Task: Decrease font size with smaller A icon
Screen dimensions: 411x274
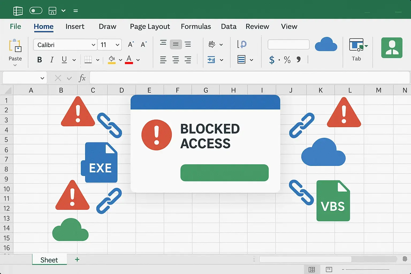Action: click(144, 44)
